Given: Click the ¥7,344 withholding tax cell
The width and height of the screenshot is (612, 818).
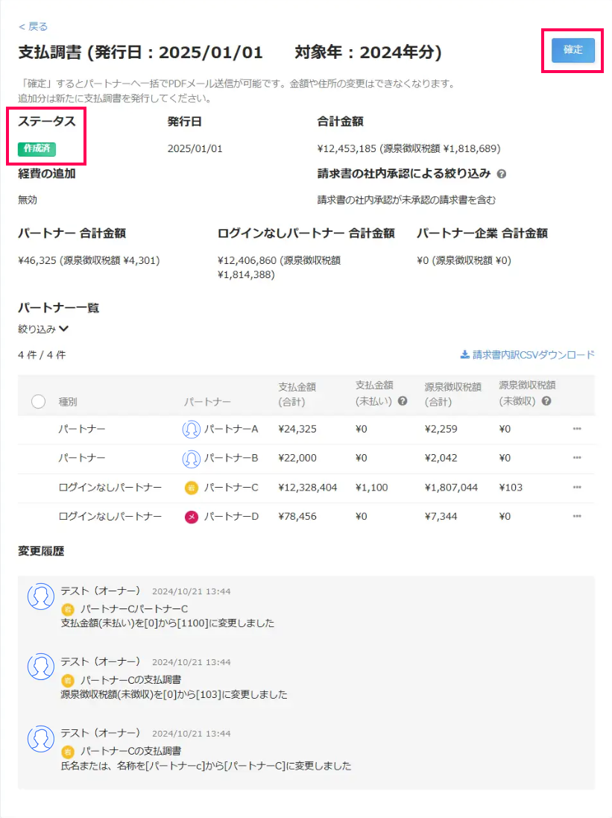Looking at the screenshot, I should click(x=441, y=516).
